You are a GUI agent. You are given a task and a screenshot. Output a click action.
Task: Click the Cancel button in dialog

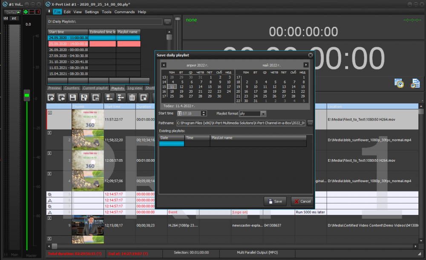click(x=302, y=201)
